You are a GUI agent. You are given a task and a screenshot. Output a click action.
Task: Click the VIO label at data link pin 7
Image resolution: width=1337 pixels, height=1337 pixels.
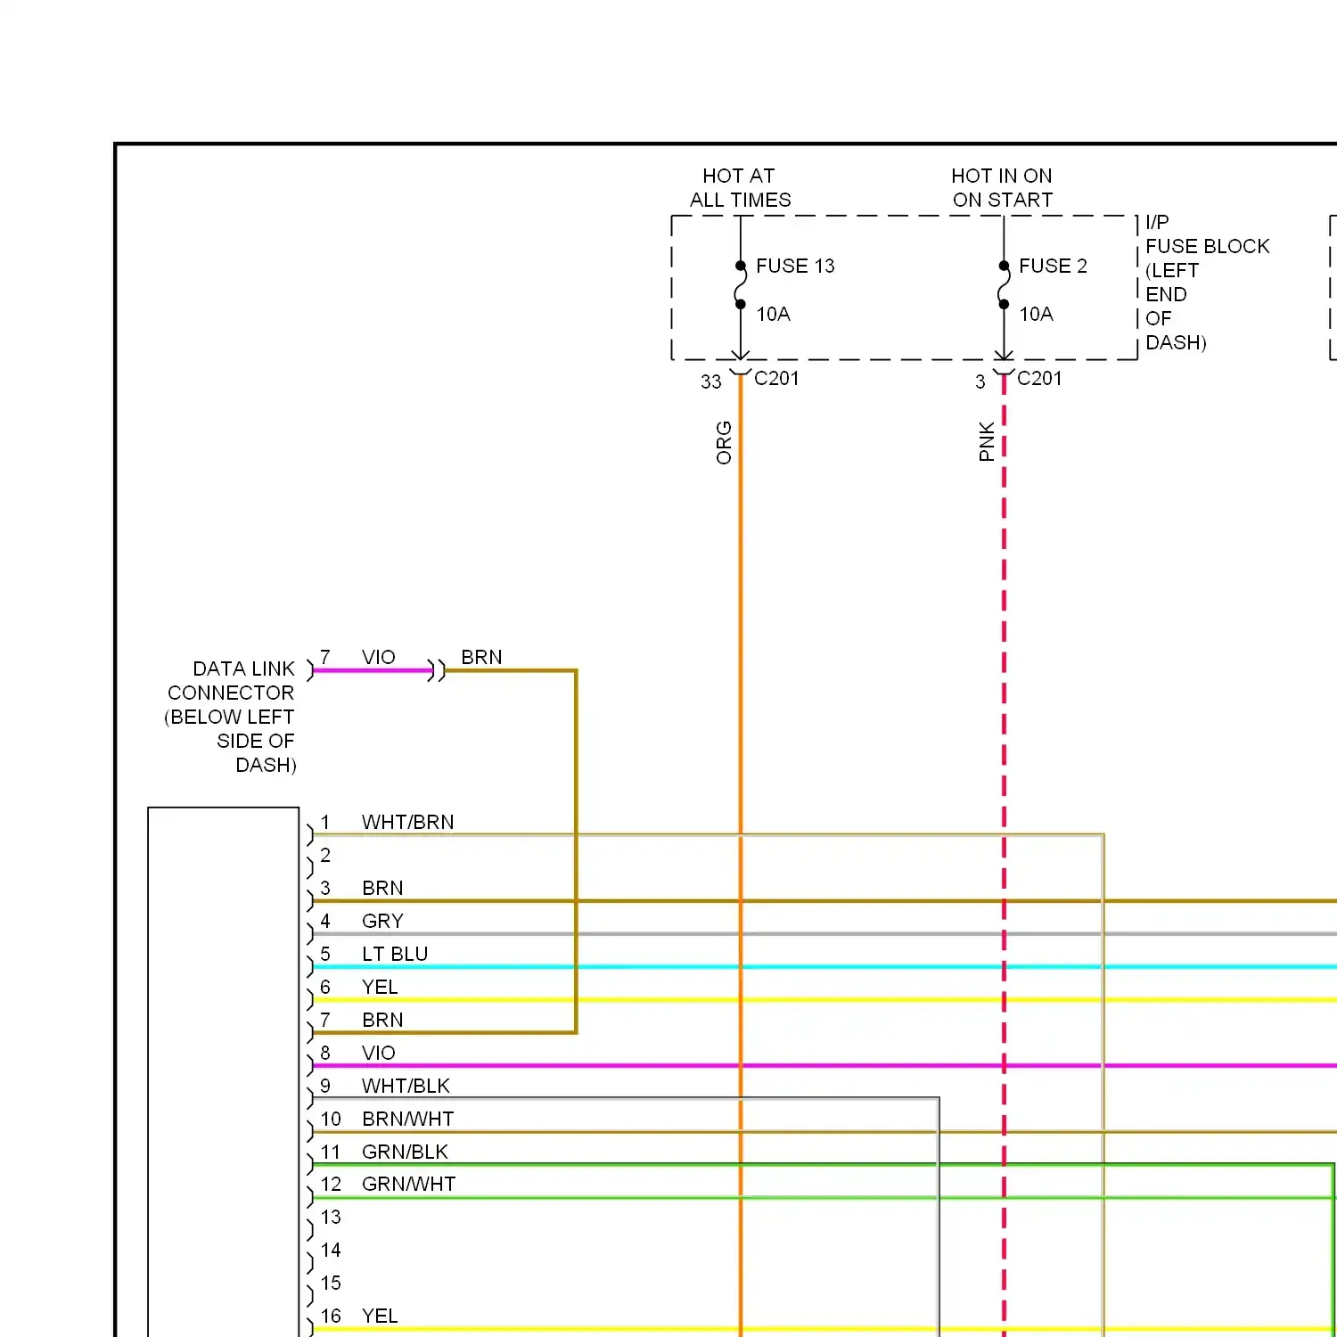point(378,657)
